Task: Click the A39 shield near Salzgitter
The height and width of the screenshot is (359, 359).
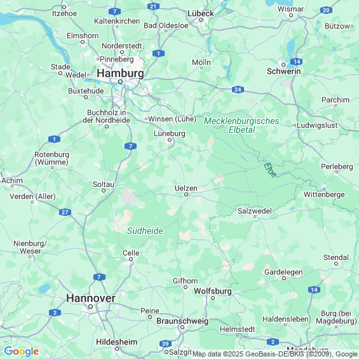Action: click(165, 344)
